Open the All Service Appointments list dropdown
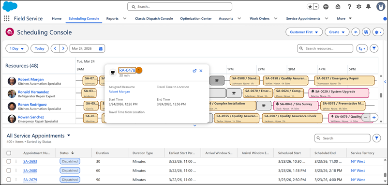Screen dimensions: 388x185 (x=69, y=136)
